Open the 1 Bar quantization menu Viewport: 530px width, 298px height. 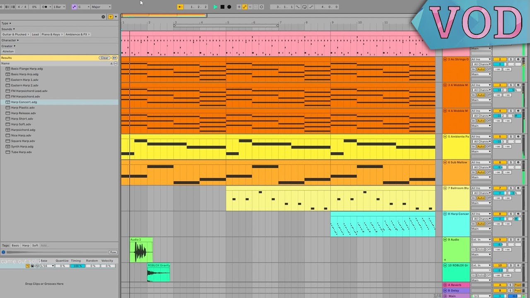(59, 7)
